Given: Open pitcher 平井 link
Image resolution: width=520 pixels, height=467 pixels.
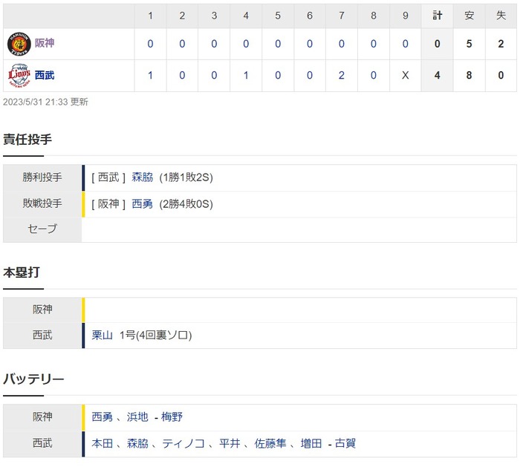Looking at the screenshot, I should (x=230, y=443).
